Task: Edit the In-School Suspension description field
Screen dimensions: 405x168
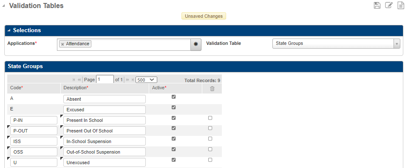Action: (x=105, y=141)
